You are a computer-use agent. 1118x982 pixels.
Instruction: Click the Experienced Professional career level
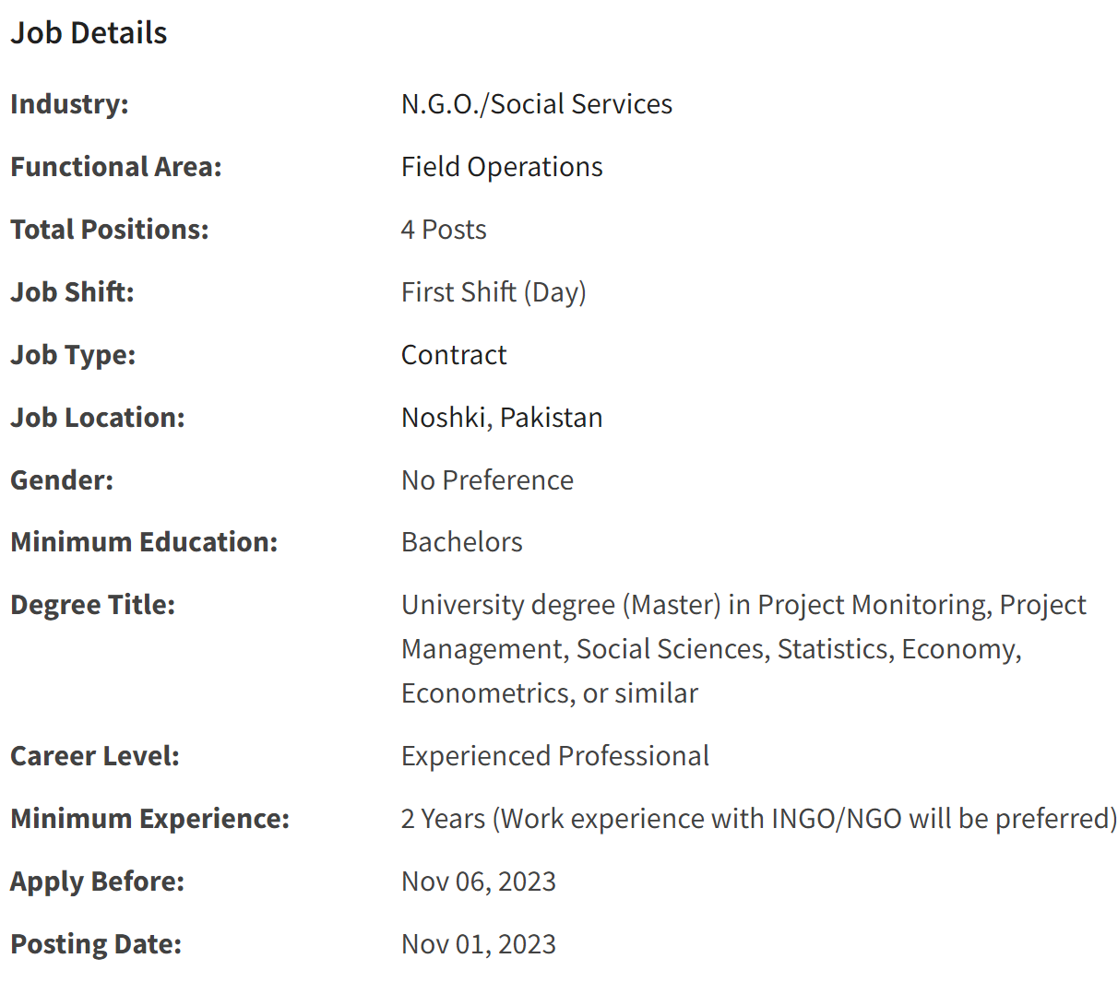[x=555, y=756]
